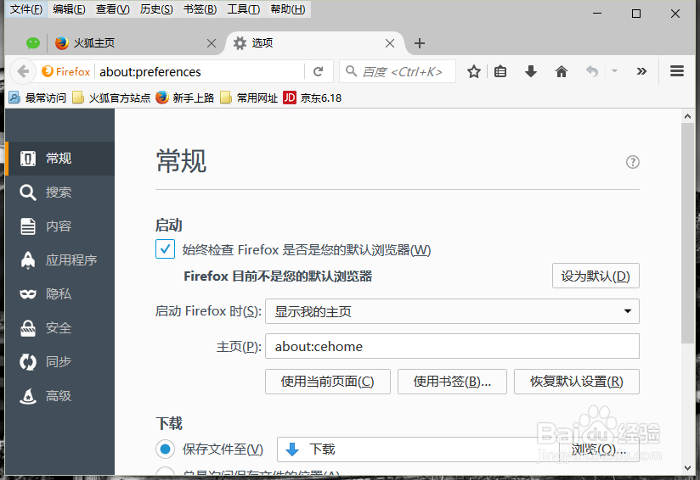The width and height of the screenshot is (700, 480).
Task: Open the 常规 settings panel
Action: coord(59,159)
